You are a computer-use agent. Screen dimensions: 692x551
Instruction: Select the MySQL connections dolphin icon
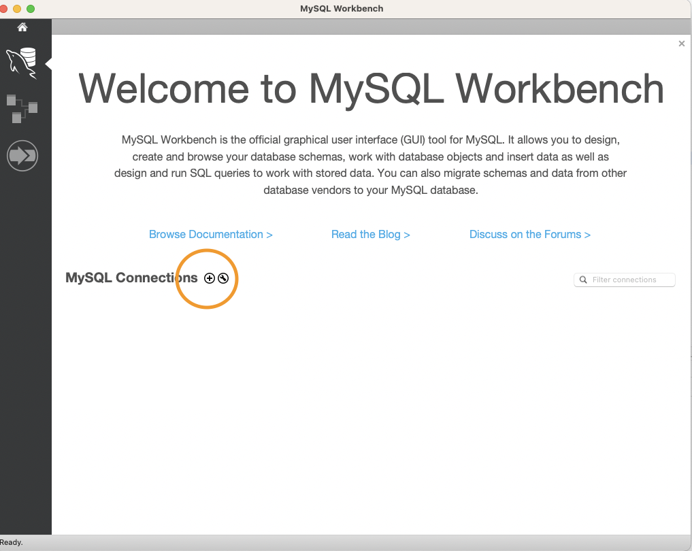click(x=22, y=63)
